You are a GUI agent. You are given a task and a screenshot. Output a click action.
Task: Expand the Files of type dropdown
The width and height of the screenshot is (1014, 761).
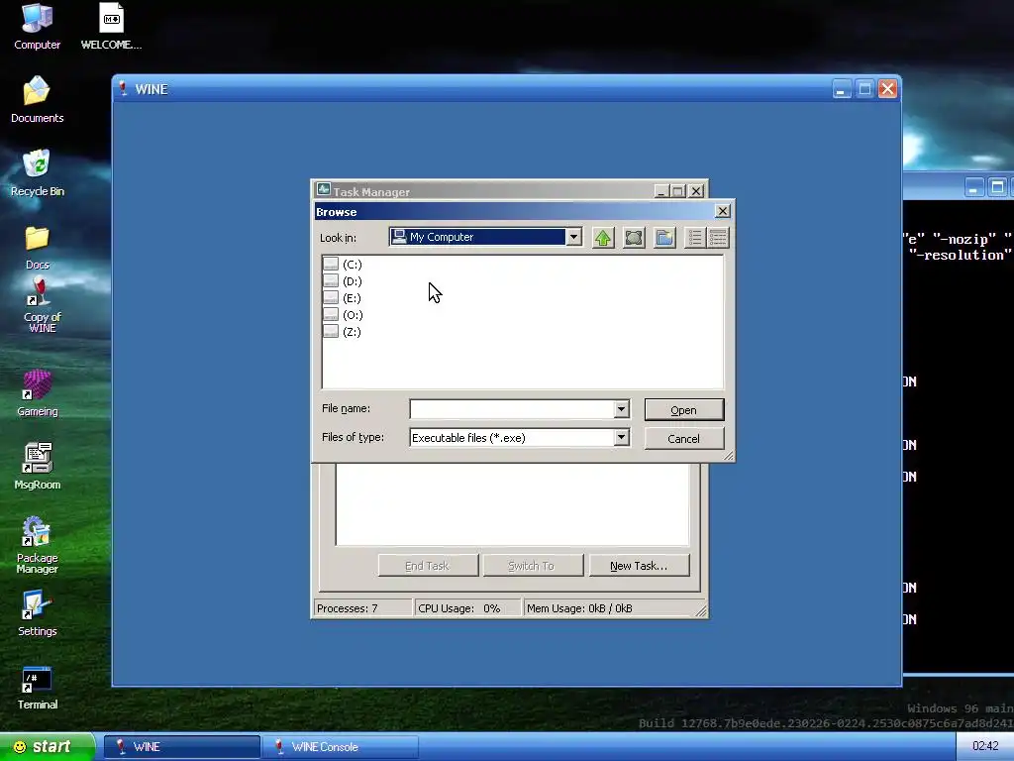621,437
